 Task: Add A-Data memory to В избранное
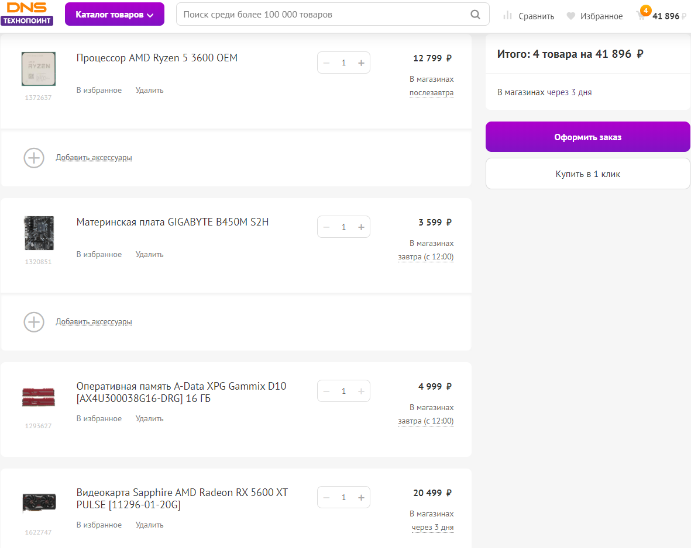99,419
